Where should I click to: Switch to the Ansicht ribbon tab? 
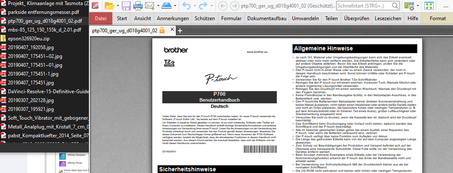click(143, 18)
